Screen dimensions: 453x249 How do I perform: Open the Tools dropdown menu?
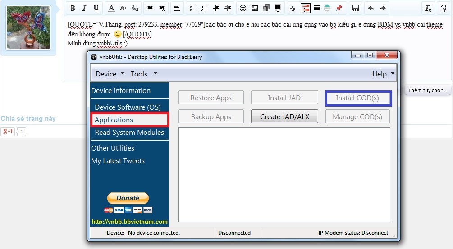[143, 74]
